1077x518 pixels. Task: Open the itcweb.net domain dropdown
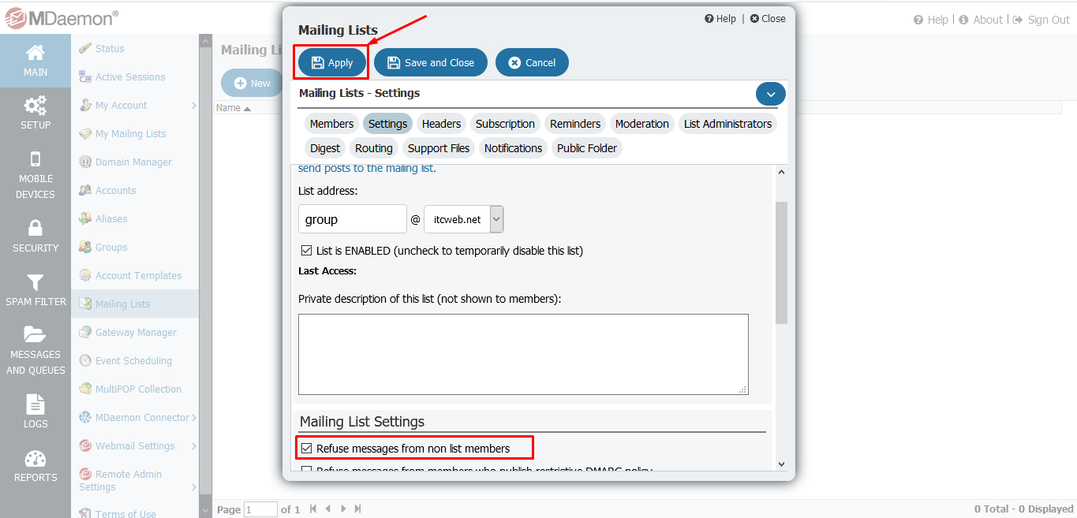(464, 219)
